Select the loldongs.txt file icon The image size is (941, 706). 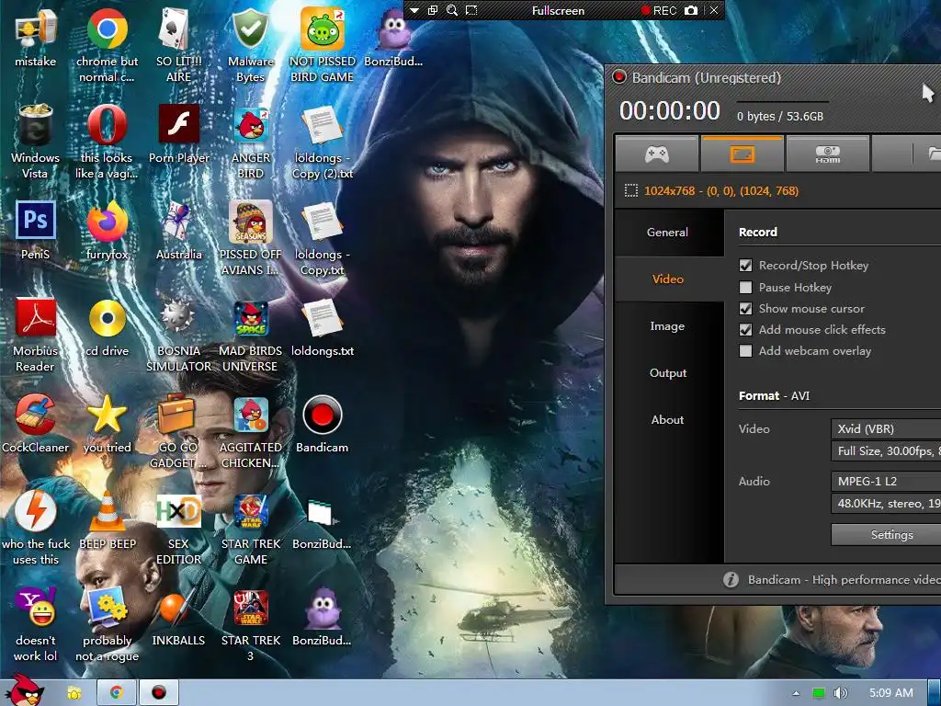[x=323, y=327]
